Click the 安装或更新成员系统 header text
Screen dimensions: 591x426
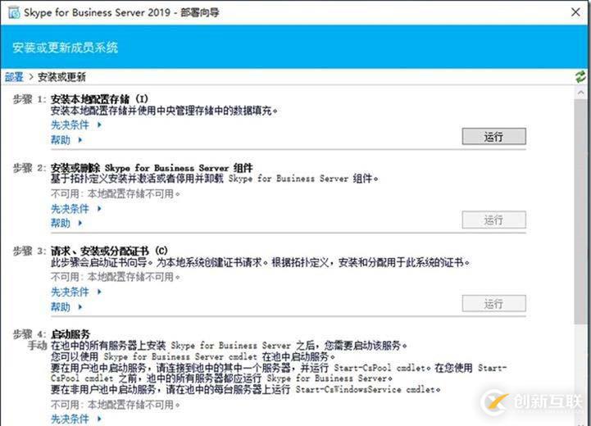pyautogui.click(x=66, y=48)
